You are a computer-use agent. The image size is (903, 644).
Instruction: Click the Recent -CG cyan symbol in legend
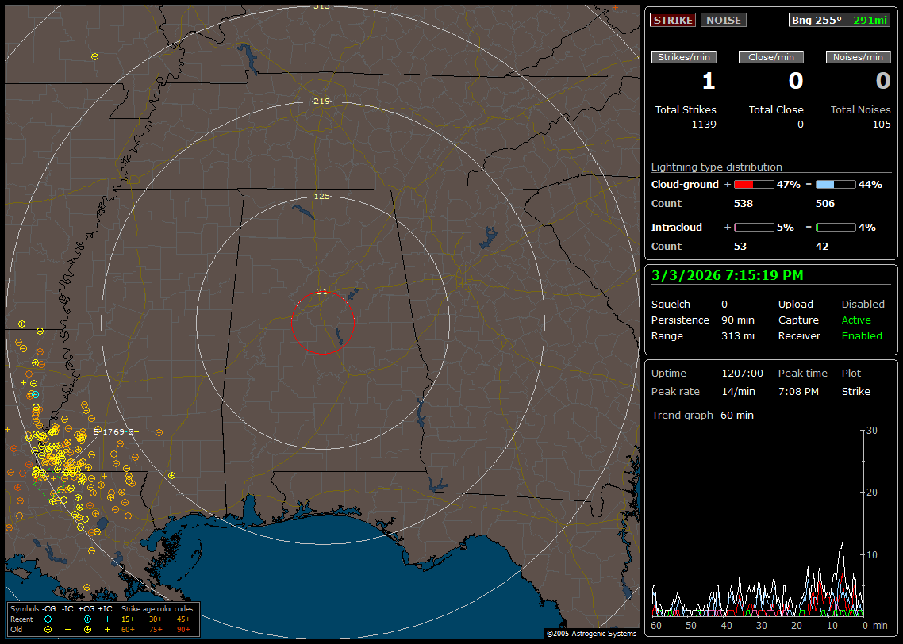click(x=48, y=619)
